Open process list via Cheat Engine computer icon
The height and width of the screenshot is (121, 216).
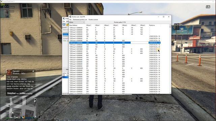[x=64, y=25]
